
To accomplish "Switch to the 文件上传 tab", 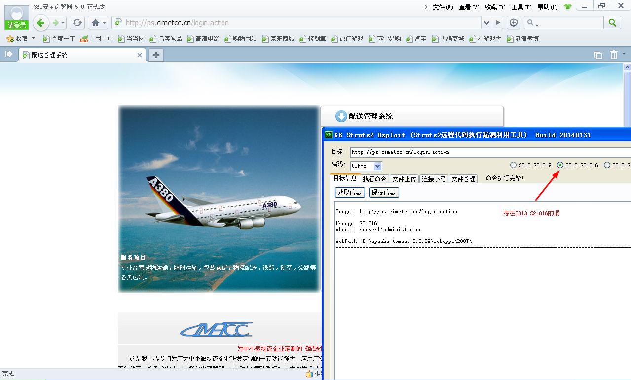I will 405,179.
